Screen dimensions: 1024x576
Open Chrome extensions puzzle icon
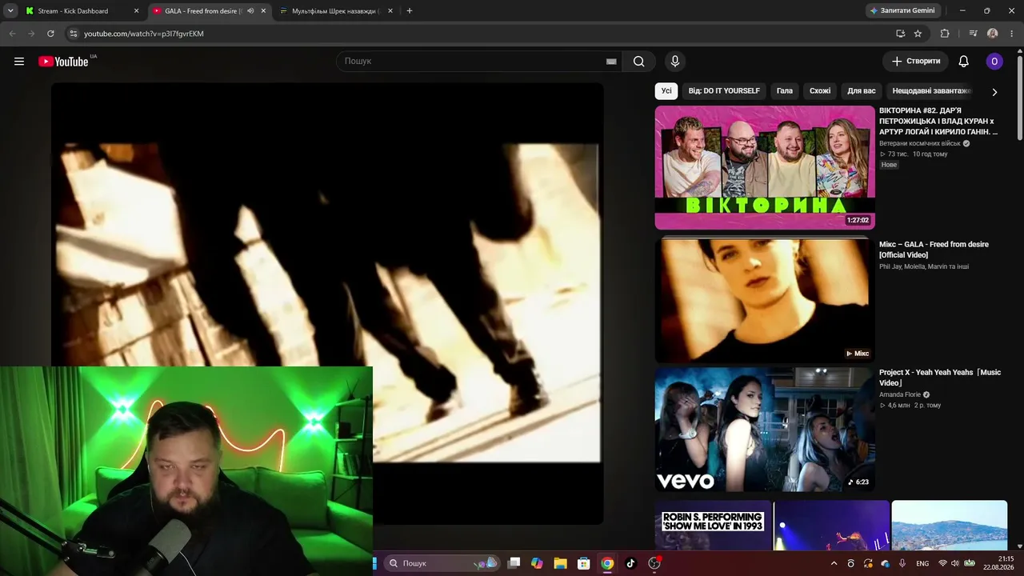pos(945,34)
